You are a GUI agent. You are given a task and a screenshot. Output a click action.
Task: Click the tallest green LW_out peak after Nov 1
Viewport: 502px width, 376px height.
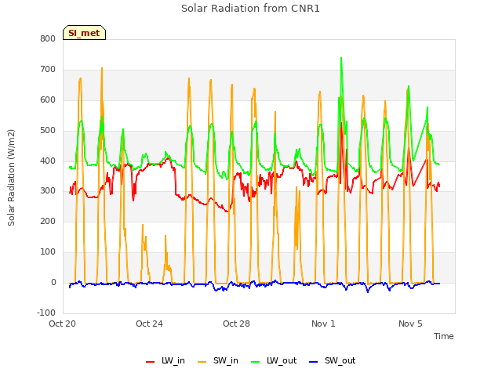(341, 58)
